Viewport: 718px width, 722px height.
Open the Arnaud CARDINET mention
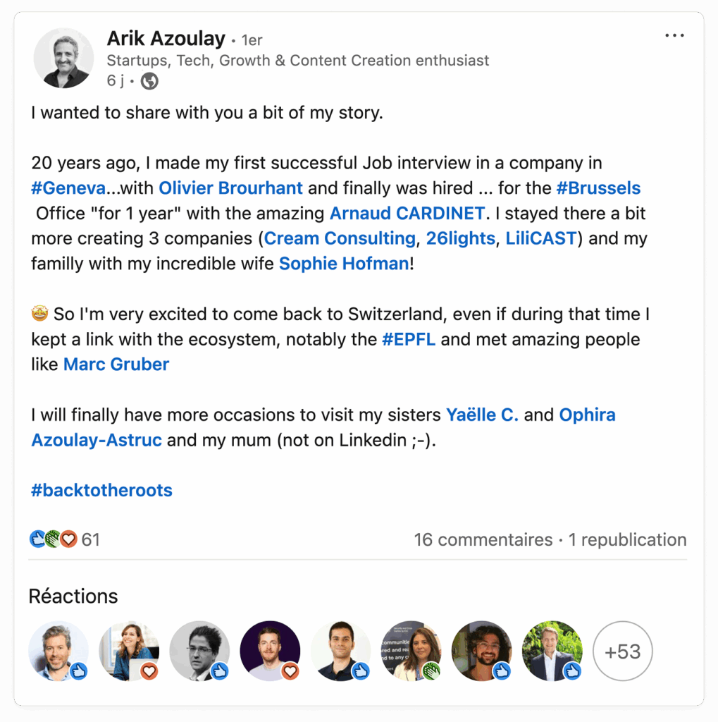(407, 213)
